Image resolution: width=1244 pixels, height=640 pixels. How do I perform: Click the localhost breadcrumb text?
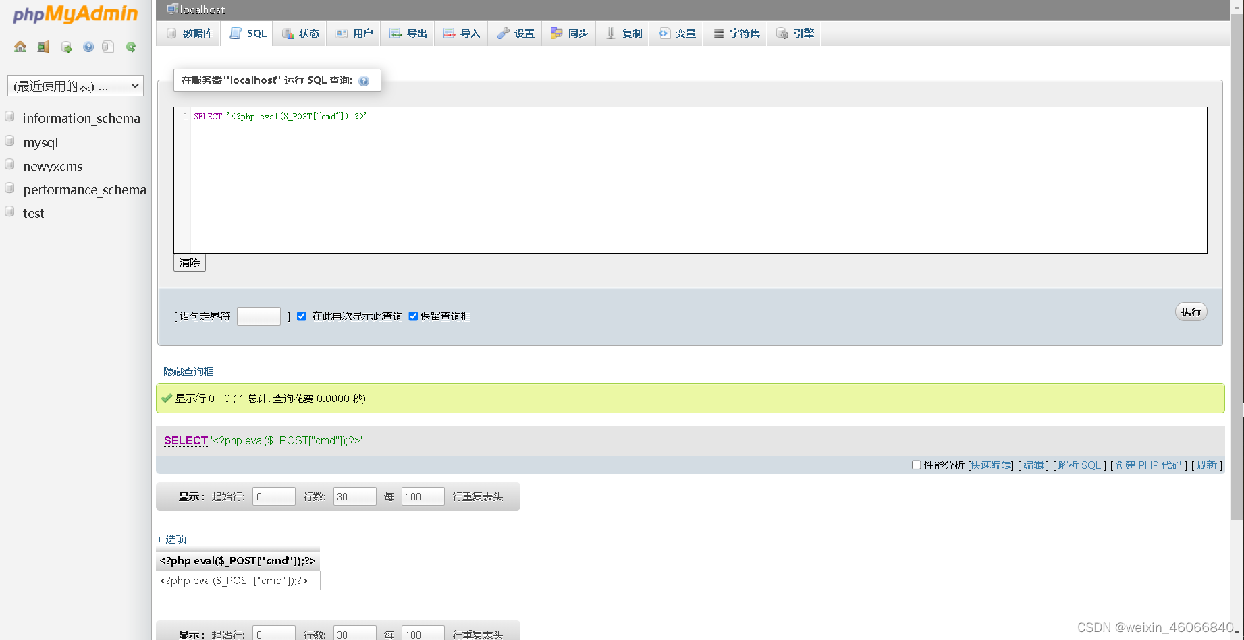tap(202, 9)
